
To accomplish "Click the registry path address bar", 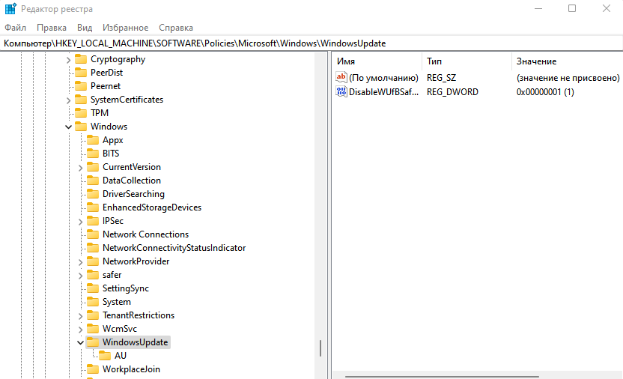I will [x=300, y=43].
